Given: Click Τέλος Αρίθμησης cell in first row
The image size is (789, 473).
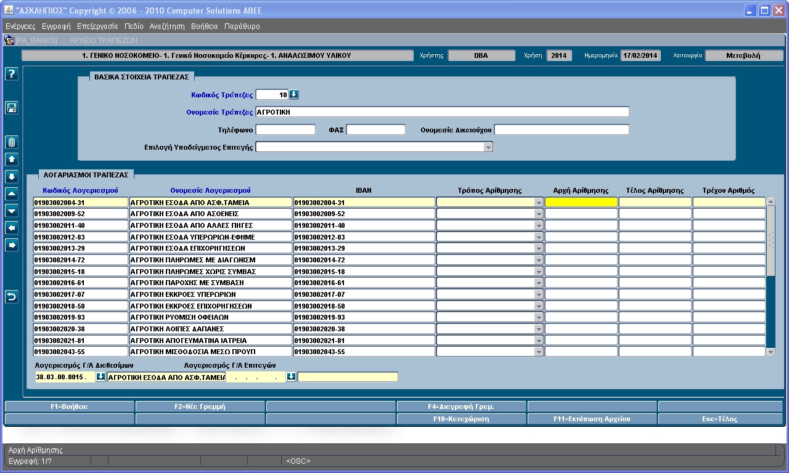Looking at the screenshot, I should (x=655, y=202).
